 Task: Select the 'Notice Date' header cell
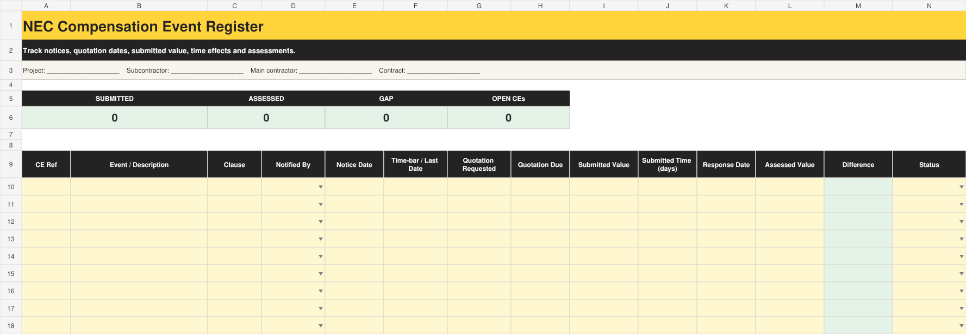pos(354,164)
